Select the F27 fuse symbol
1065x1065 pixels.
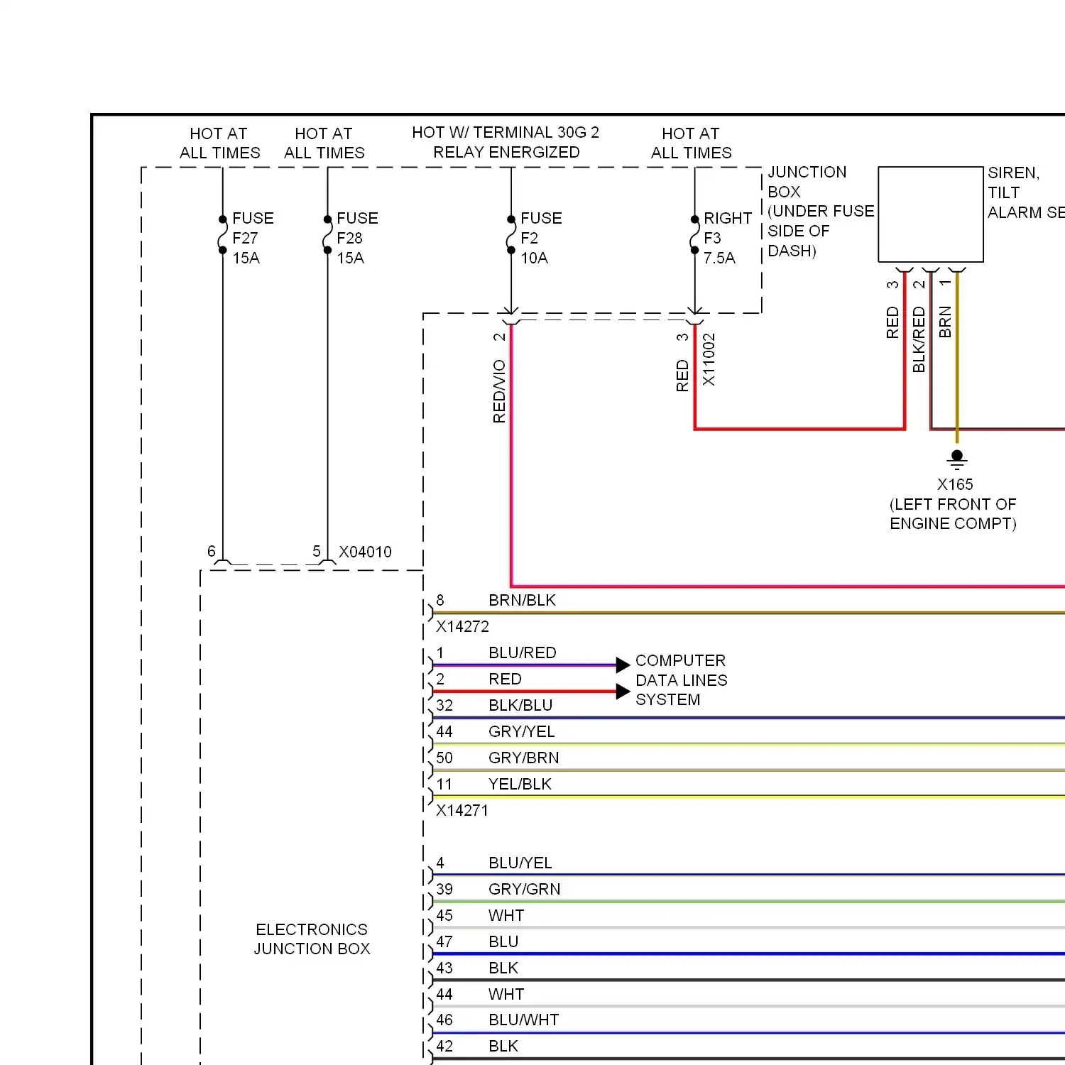tap(222, 235)
